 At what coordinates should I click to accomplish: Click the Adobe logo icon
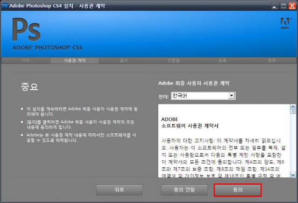pyautogui.click(x=285, y=24)
